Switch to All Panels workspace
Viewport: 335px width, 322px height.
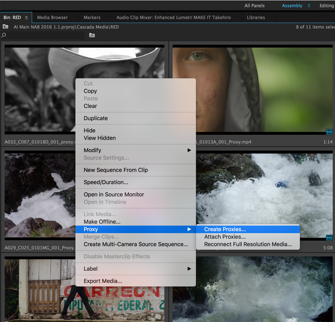pyautogui.click(x=254, y=6)
